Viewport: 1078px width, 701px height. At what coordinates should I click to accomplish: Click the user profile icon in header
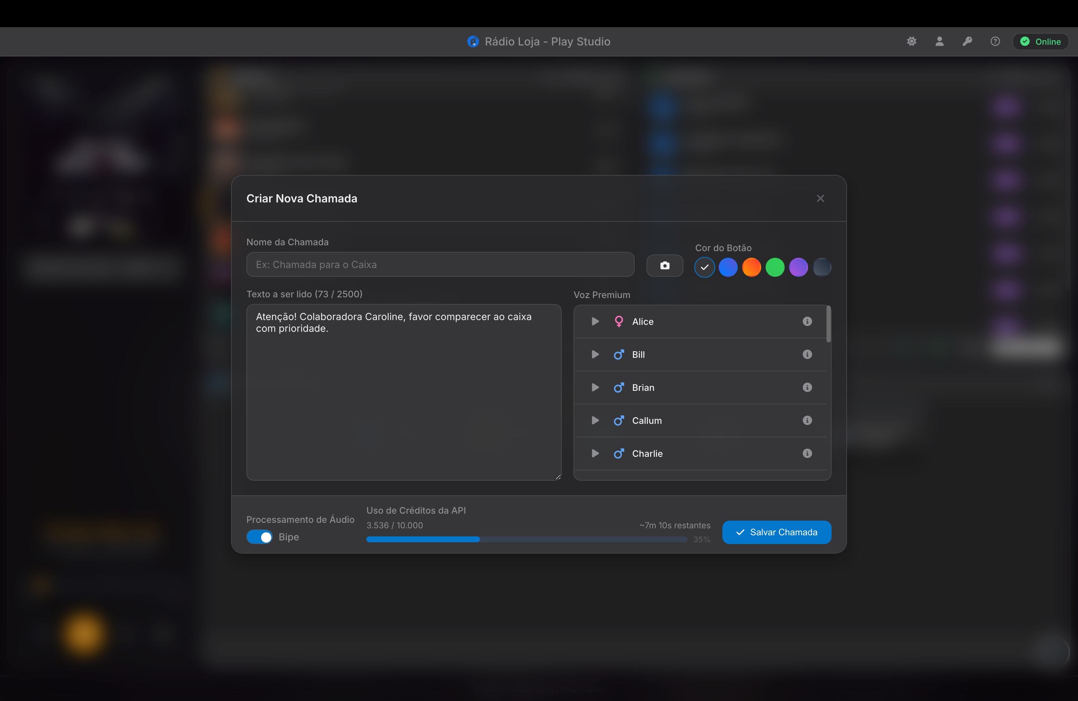939,42
